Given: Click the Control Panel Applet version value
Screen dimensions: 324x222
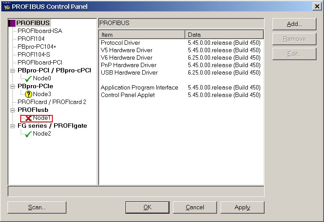Looking at the screenshot, I should point(224,95).
